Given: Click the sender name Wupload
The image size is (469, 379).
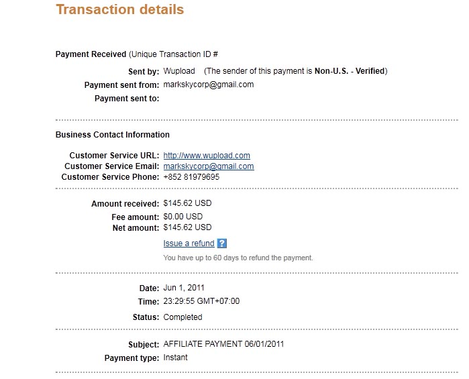Looking at the screenshot, I should pos(179,71).
